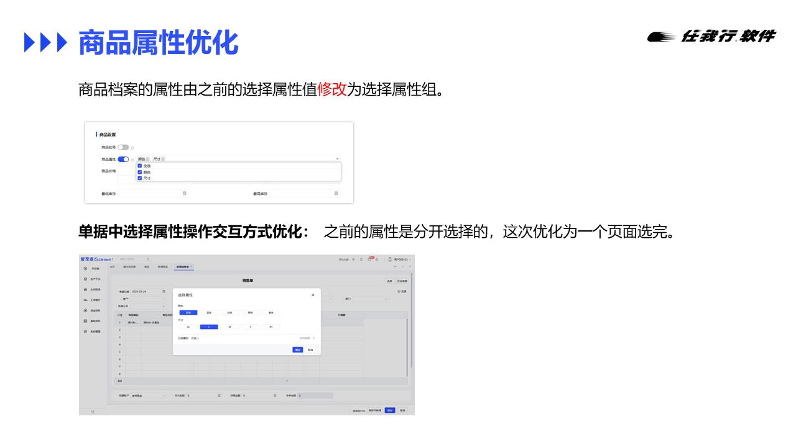The height and width of the screenshot is (447, 796).
Task: Click the 工序委外 sidebar icon
Action: [85, 300]
